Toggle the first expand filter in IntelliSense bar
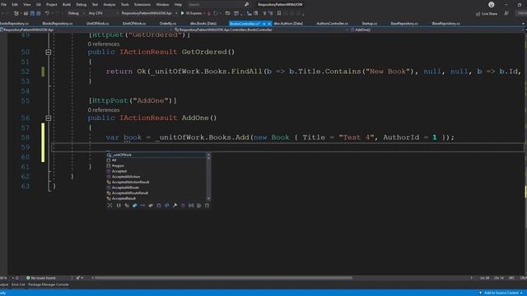Viewport: 527px width, 296px height. [x=110, y=206]
